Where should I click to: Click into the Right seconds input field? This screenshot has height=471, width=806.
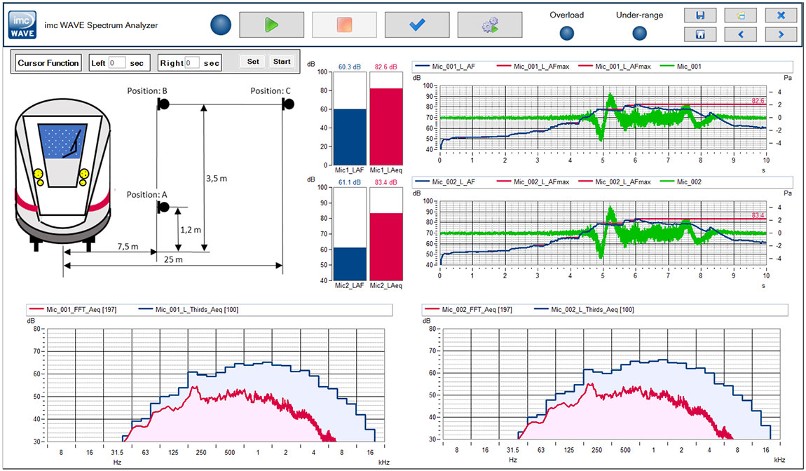click(x=191, y=63)
